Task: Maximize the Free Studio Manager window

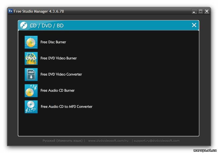Action: click(200, 11)
